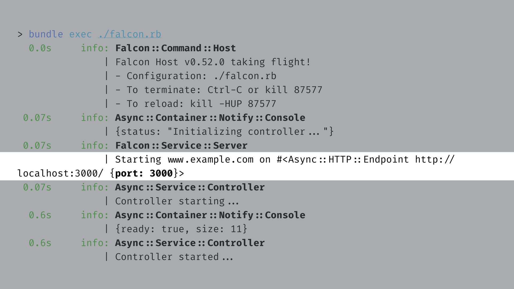The width and height of the screenshot is (514, 289).
Task: Click the ready: true, size: 11 line
Action: point(181,229)
